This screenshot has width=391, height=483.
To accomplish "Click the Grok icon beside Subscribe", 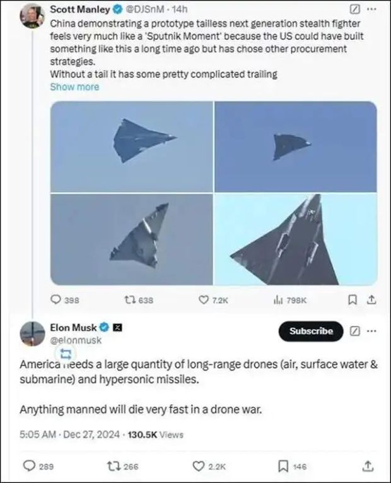I will pos(354,331).
